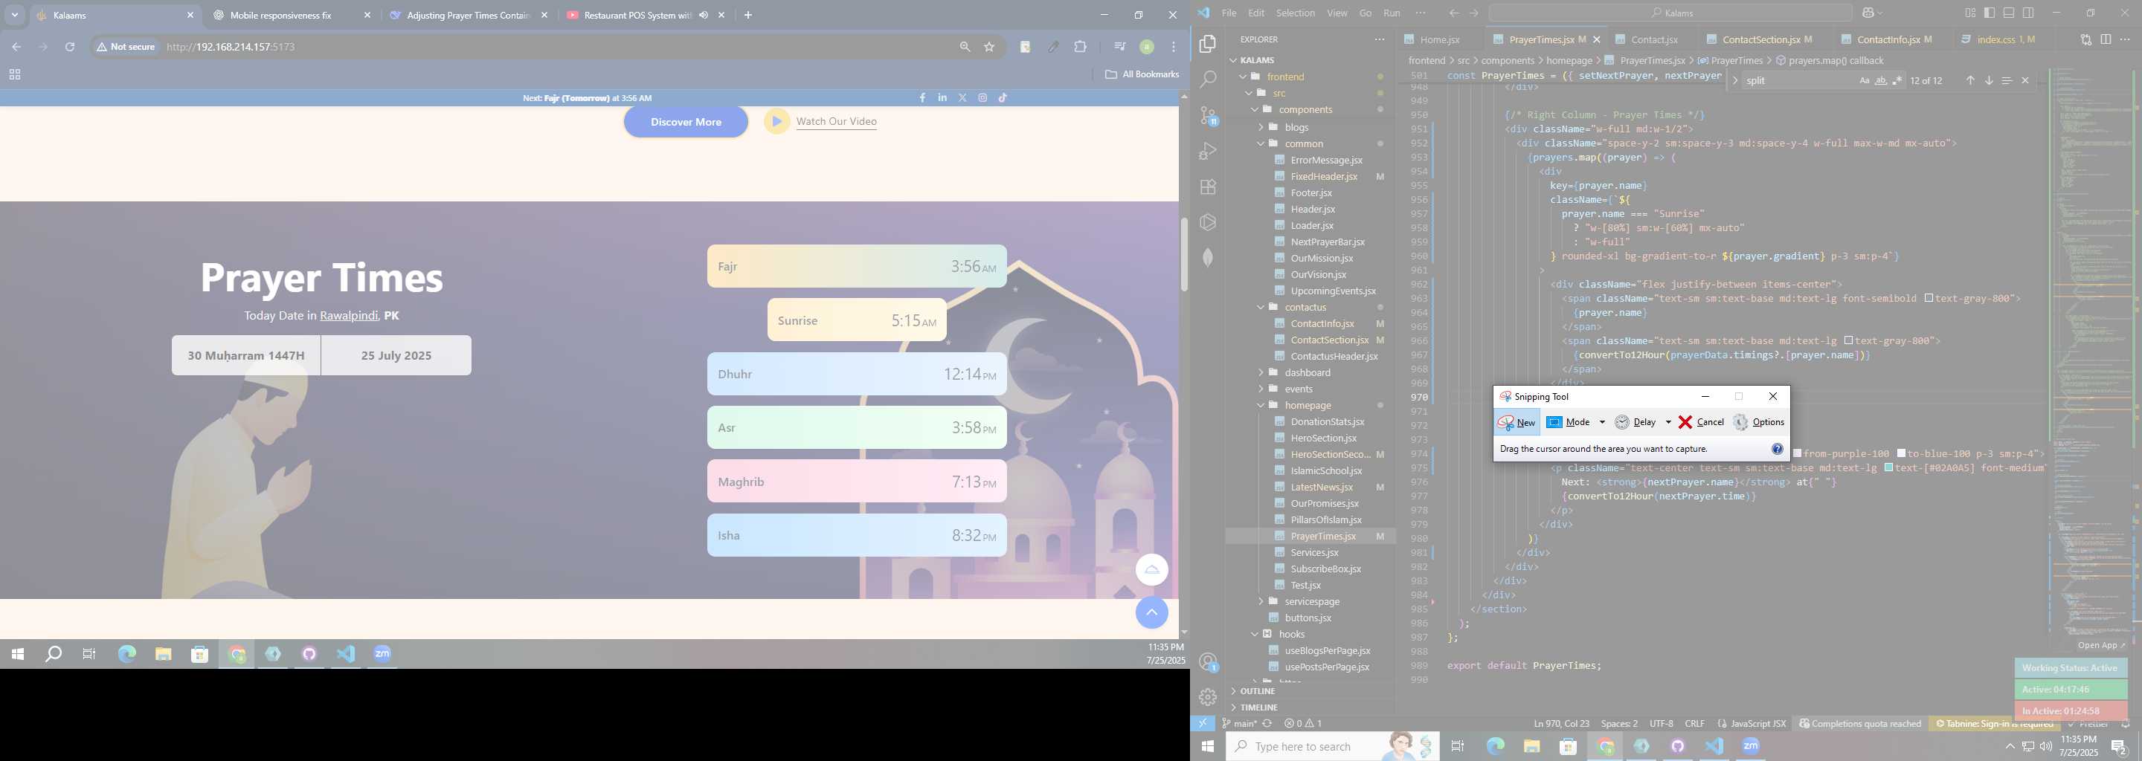The width and height of the screenshot is (2142, 761).
Task: Close the find widget
Action: point(2024,80)
